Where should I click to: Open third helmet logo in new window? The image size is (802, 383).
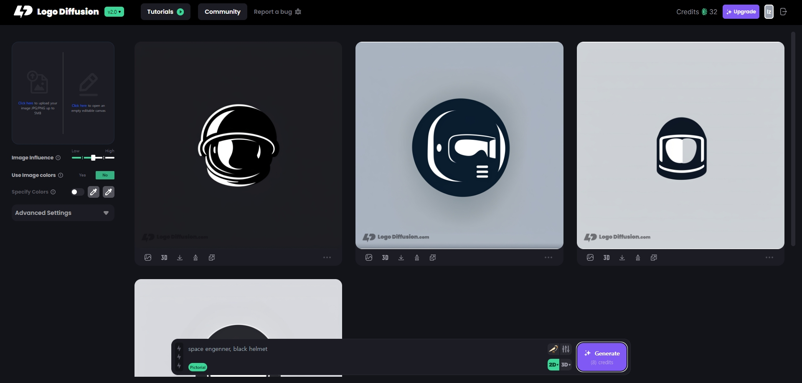654,257
